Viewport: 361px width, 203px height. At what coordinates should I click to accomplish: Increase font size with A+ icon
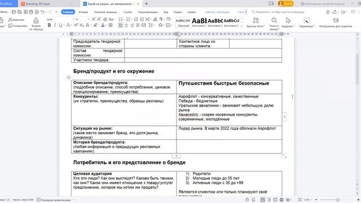click(94, 19)
